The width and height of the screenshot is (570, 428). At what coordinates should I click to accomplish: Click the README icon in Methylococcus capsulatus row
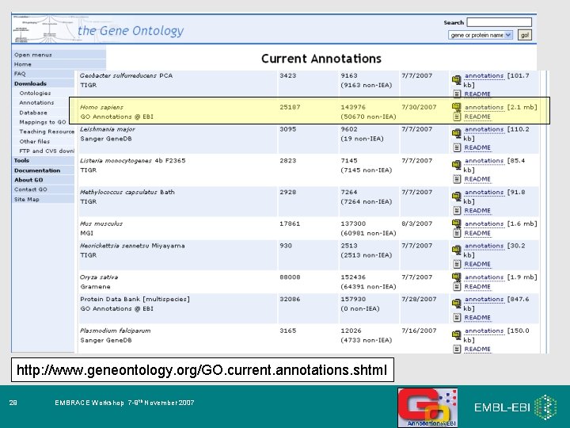click(457, 210)
